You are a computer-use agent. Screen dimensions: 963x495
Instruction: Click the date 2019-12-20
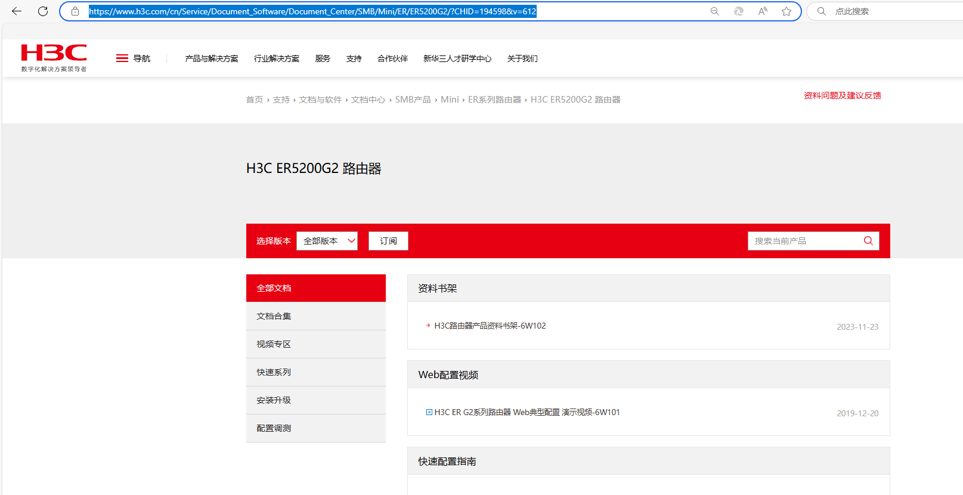[x=857, y=413]
